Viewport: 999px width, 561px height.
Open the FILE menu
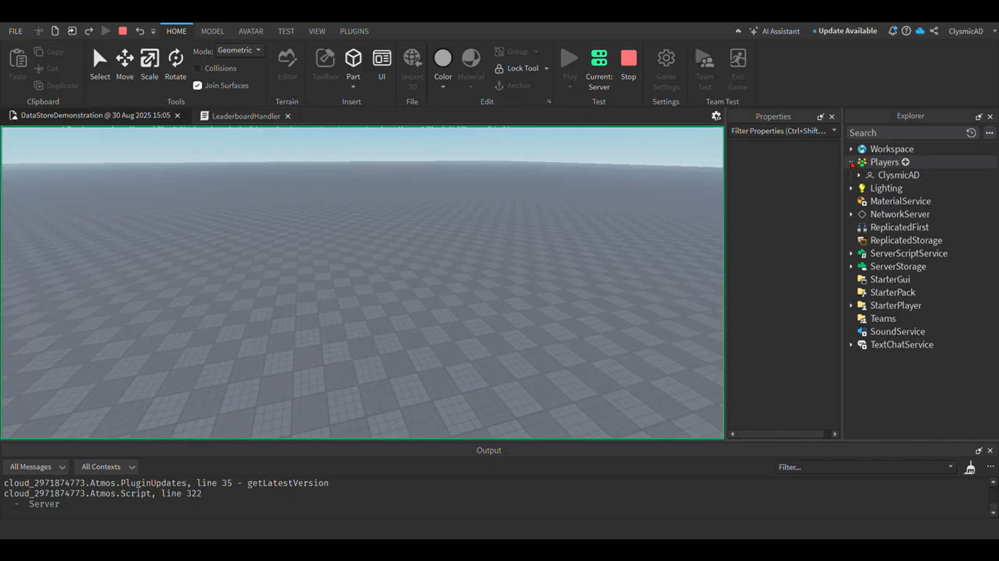click(x=16, y=31)
